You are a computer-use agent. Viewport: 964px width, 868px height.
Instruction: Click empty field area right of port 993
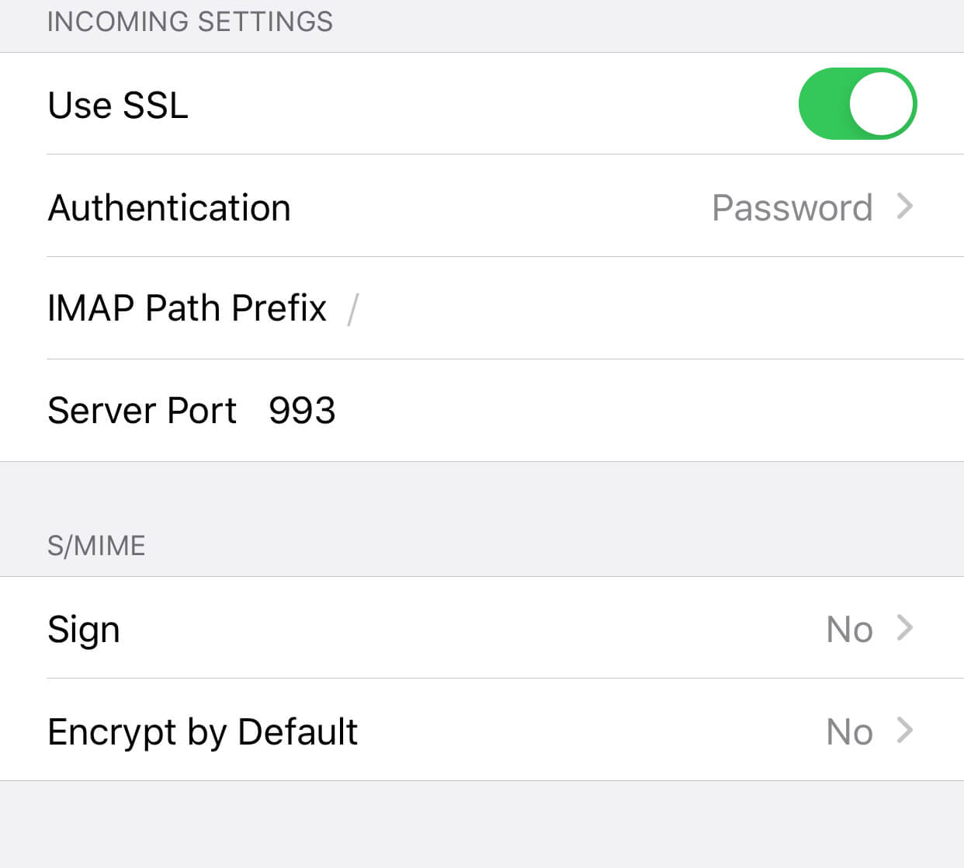[621, 410]
